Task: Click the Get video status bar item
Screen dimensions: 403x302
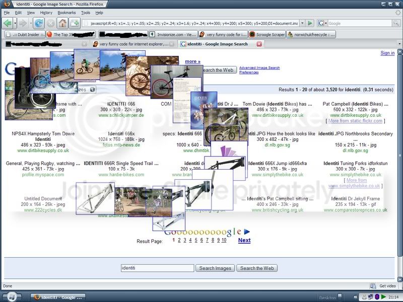Action: pos(387,286)
